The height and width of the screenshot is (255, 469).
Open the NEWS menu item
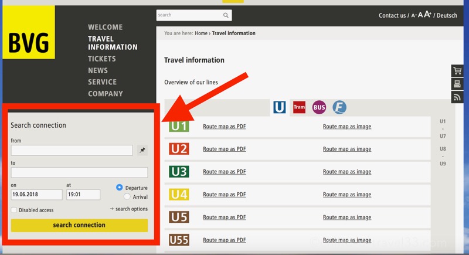click(98, 70)
